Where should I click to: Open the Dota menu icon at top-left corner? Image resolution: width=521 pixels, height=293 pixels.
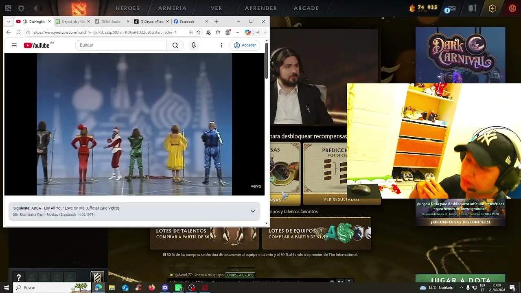pyautogui.click(x=8, y=8)
